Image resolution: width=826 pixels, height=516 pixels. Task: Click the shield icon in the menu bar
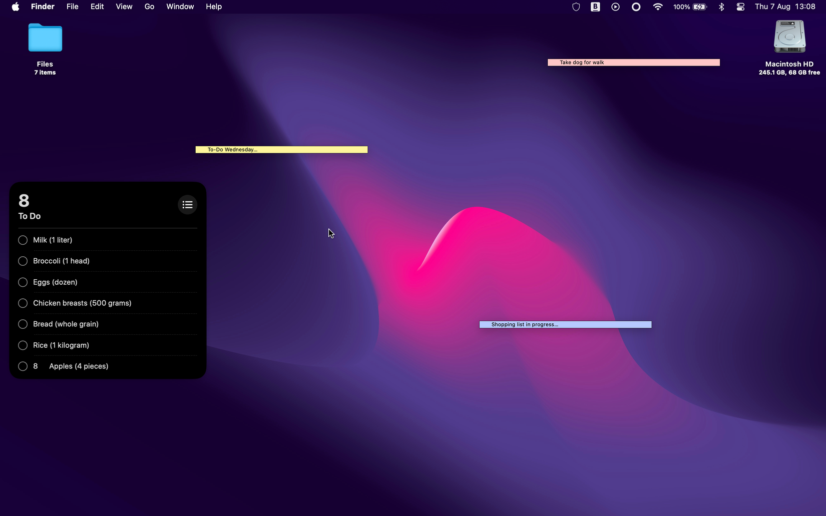point(575,7)
